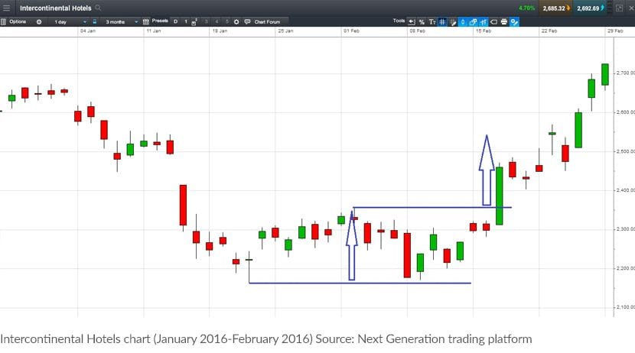Click the back arrow tool icon
635x353 pixels.
tap(412, 21)
